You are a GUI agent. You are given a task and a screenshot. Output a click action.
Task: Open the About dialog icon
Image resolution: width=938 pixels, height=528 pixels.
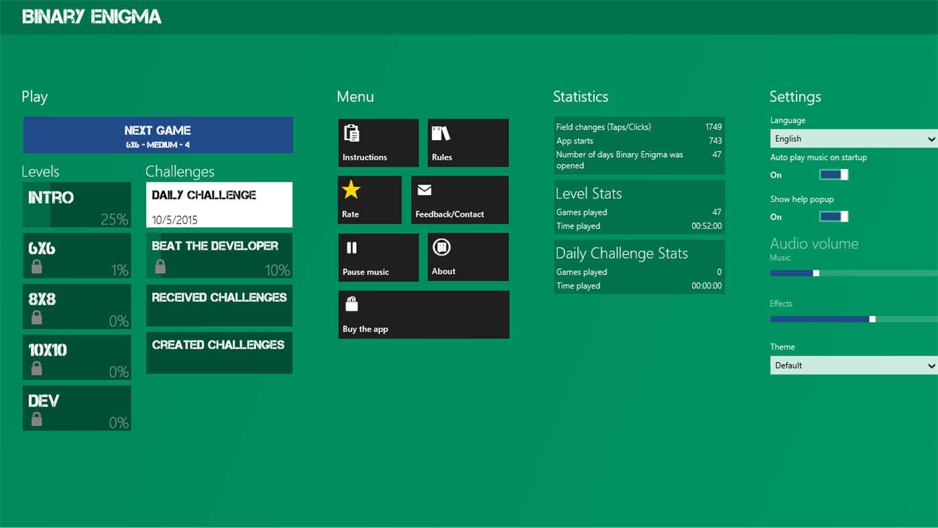(442, 248)
